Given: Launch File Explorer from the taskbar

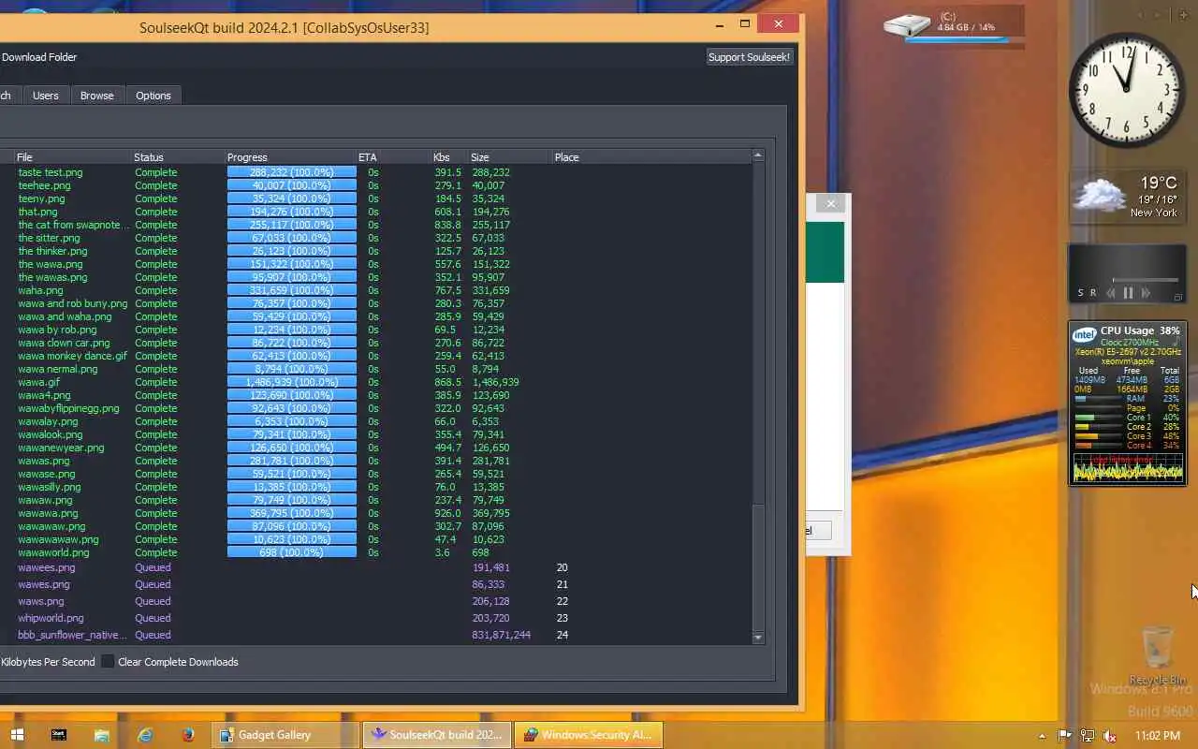Looking at the screenshot, I should pos(100,735).
